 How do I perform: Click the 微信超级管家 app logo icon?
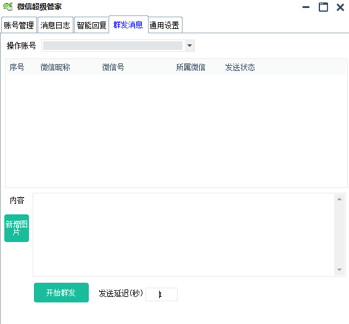point(8,7)
